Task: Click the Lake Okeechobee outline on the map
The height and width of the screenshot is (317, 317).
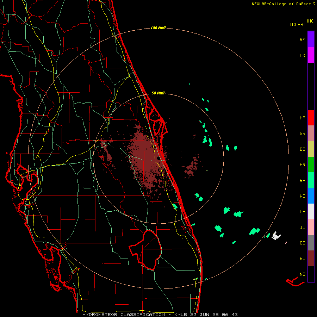Action: pyautogui.click(x=145, y=250)
